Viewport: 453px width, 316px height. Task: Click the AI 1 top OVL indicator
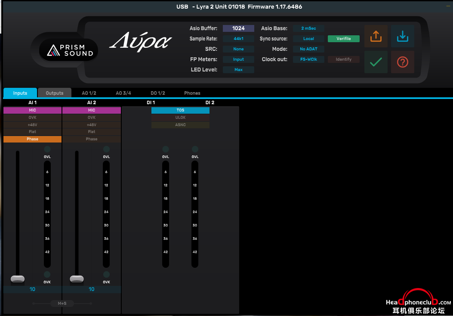coord(47,149)
